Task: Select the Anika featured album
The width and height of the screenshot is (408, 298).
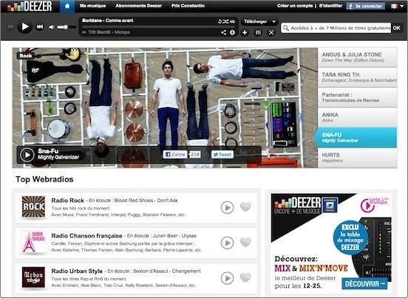Action: 358,117
